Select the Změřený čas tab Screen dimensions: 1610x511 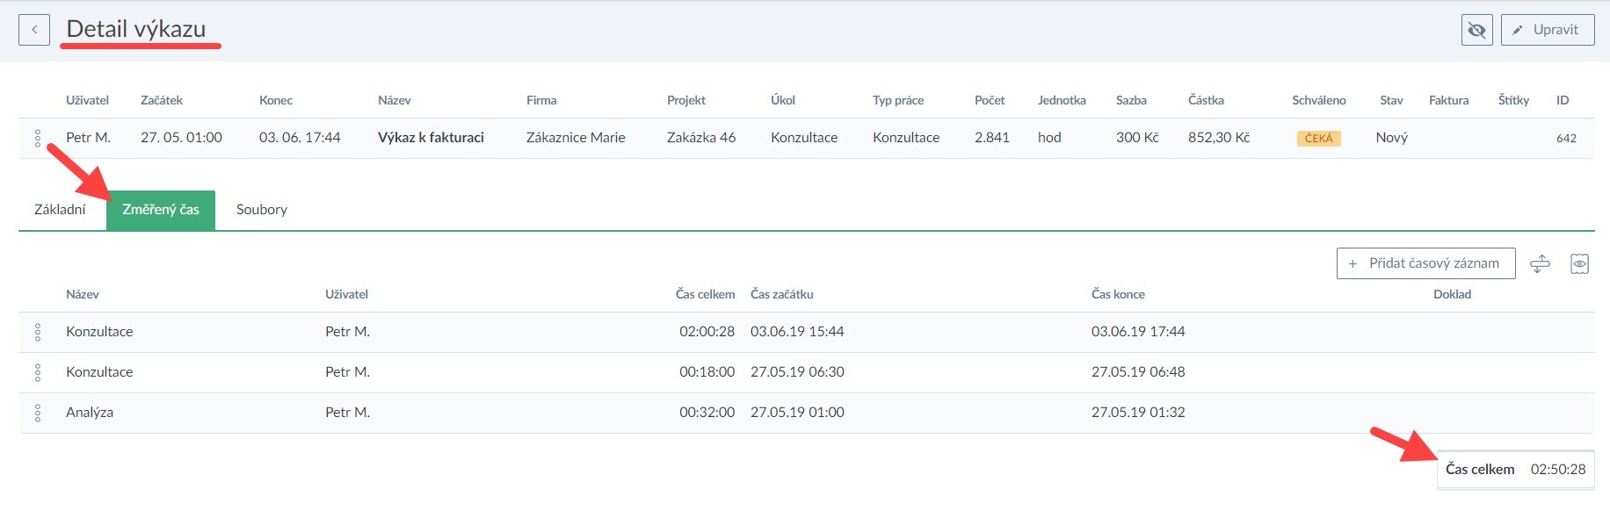[x=161, y=210]
